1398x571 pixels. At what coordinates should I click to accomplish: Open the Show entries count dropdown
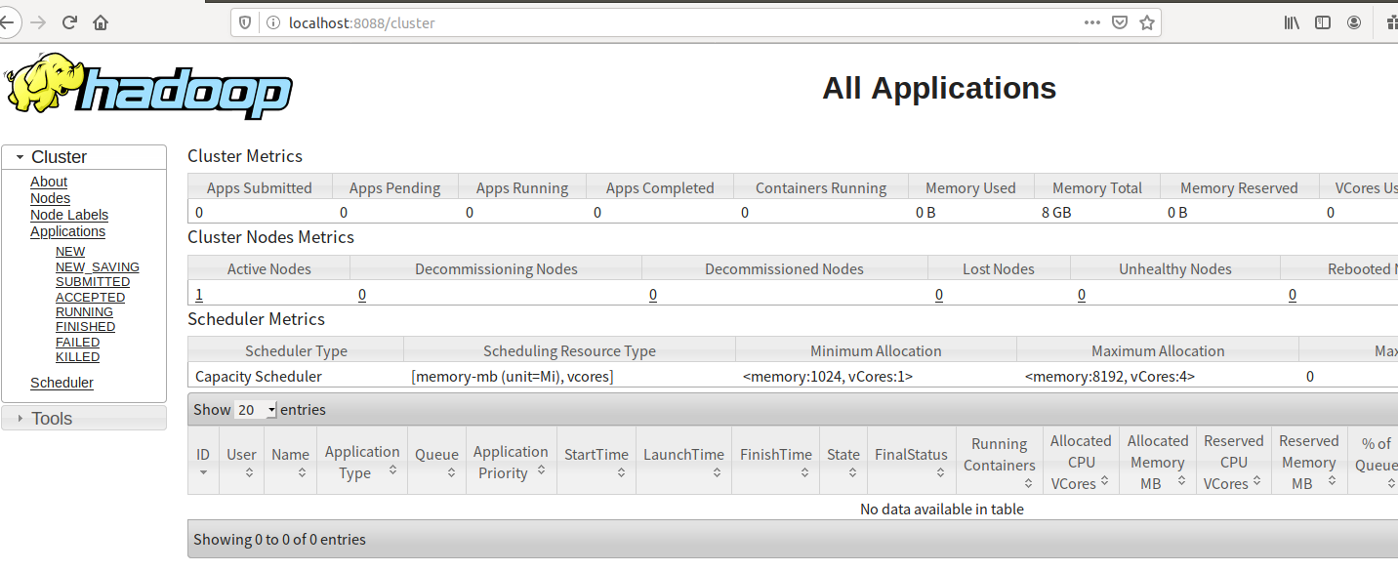tap(256, 410)
